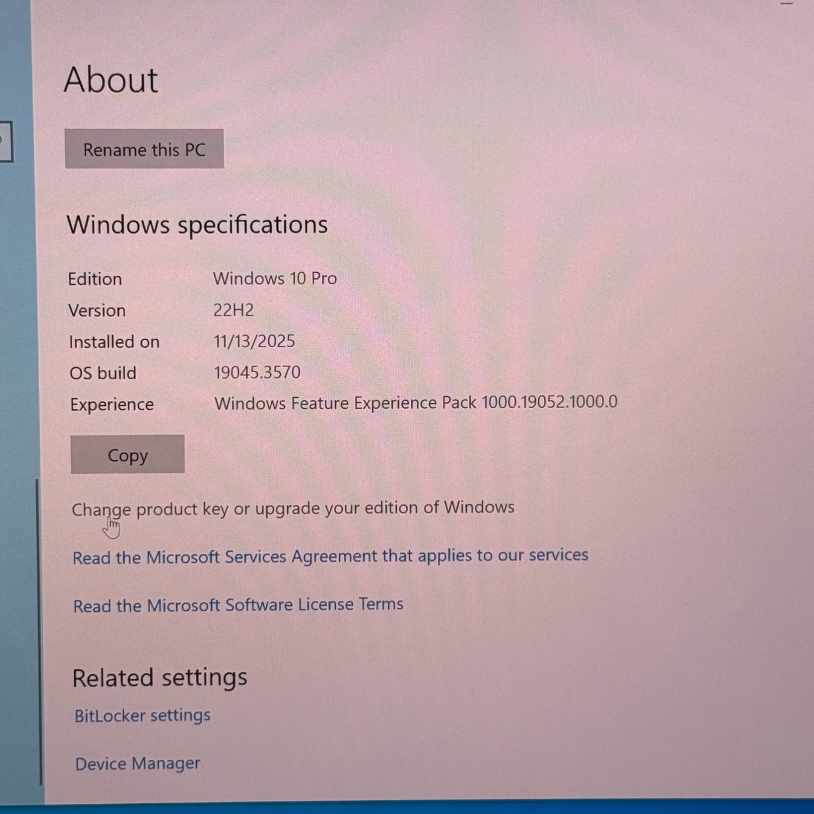Image resolution: width=814 pixels, height=814 pixels.
Task: Select the 22H2 version value
Action: point(233,310)
